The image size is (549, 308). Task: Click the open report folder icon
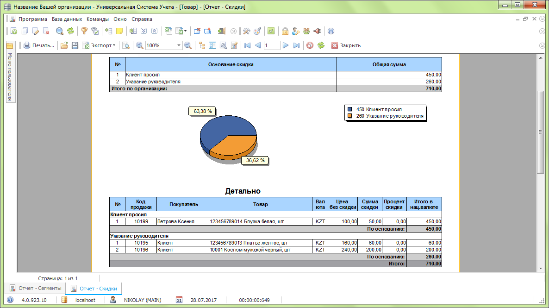(x=64, y=45)
